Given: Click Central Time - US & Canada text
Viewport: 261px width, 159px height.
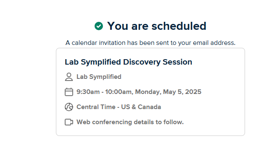Looking at the screenshot, I should pos(119,107).
